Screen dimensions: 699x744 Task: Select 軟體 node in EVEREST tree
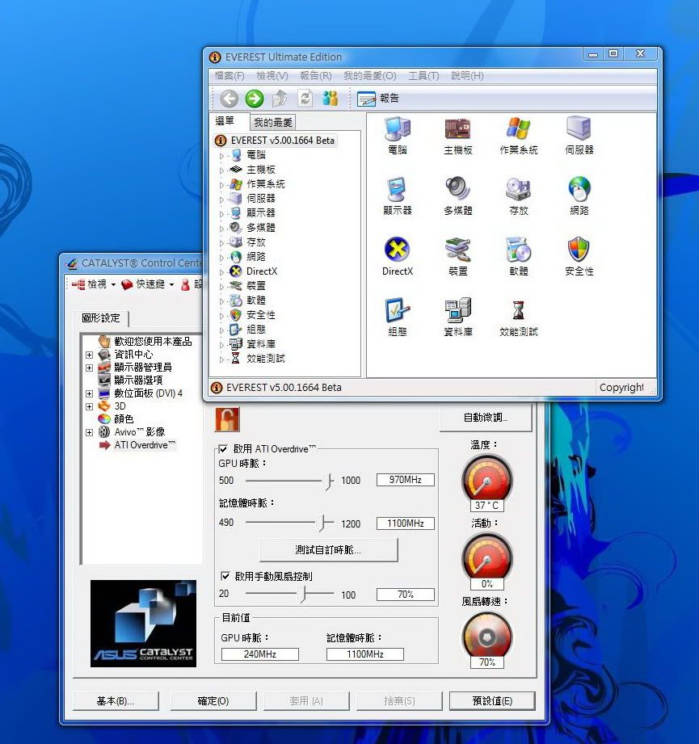[256, 301]
